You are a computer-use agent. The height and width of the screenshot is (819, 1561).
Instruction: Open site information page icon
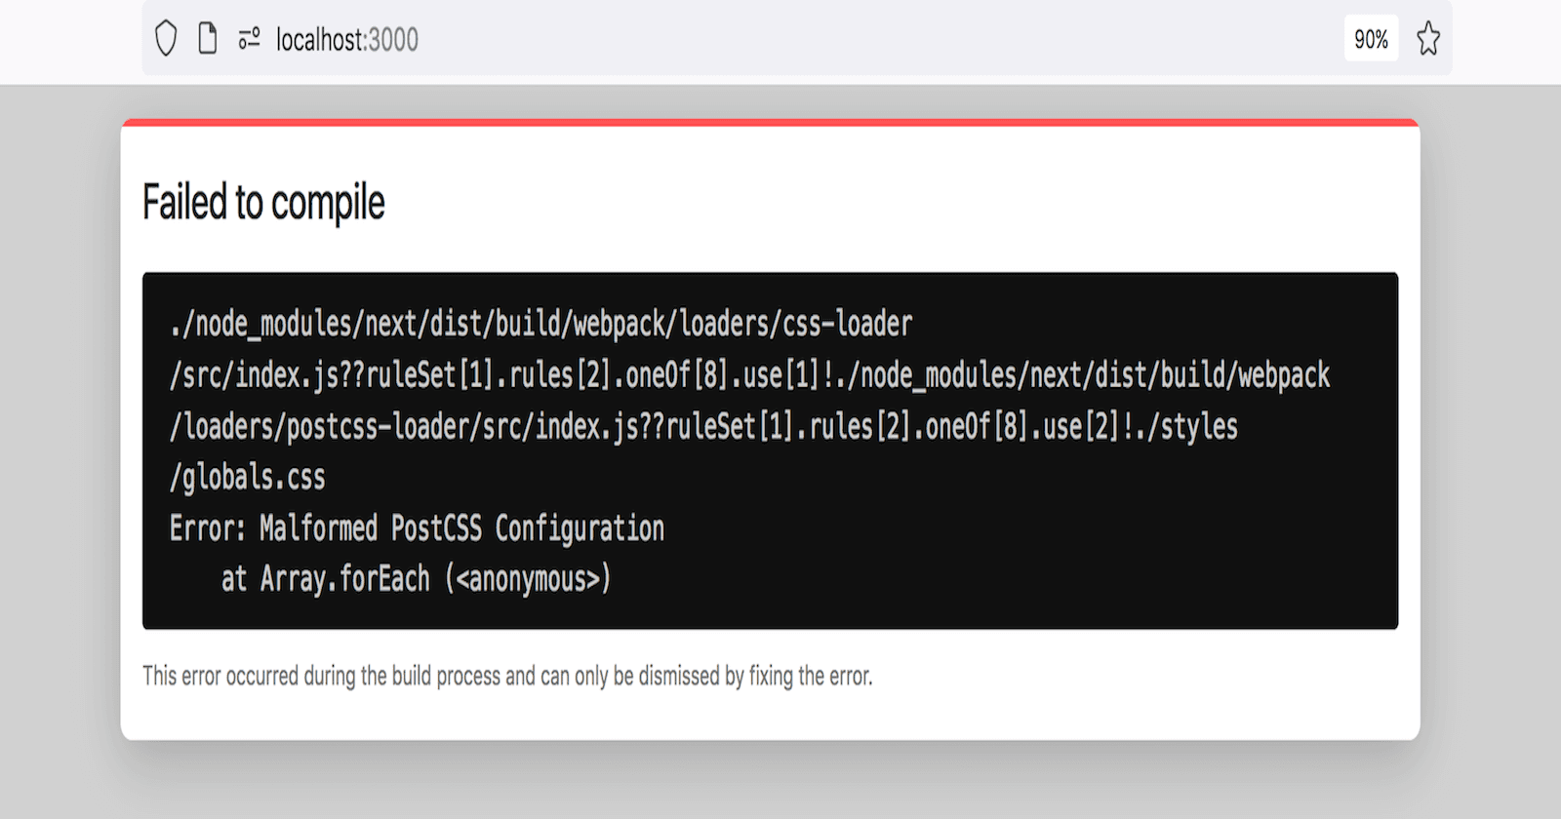coord(207,39)
